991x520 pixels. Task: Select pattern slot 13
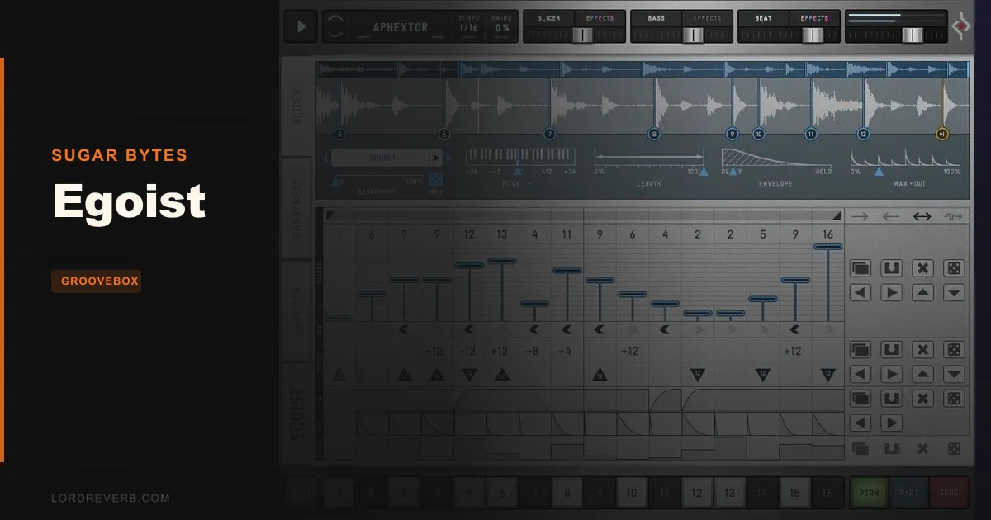pos(729,494)
